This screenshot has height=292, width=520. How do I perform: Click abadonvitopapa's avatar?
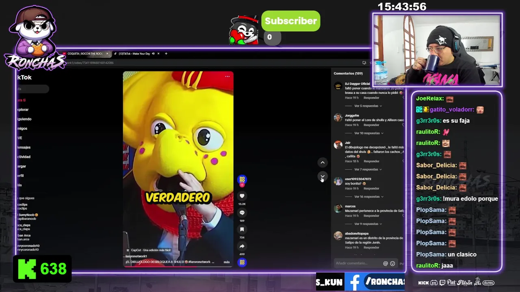pos(338,236)
